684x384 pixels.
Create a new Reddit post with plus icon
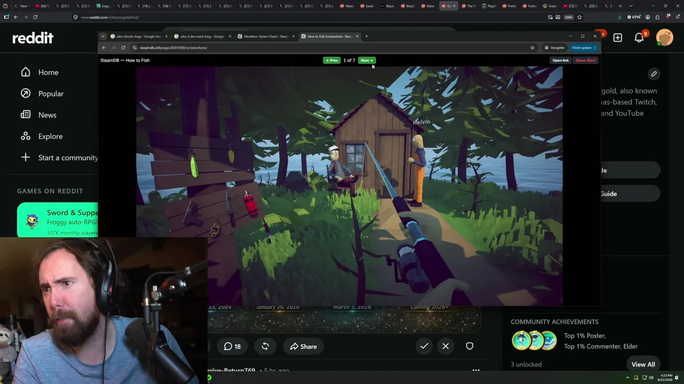point(618,37)
